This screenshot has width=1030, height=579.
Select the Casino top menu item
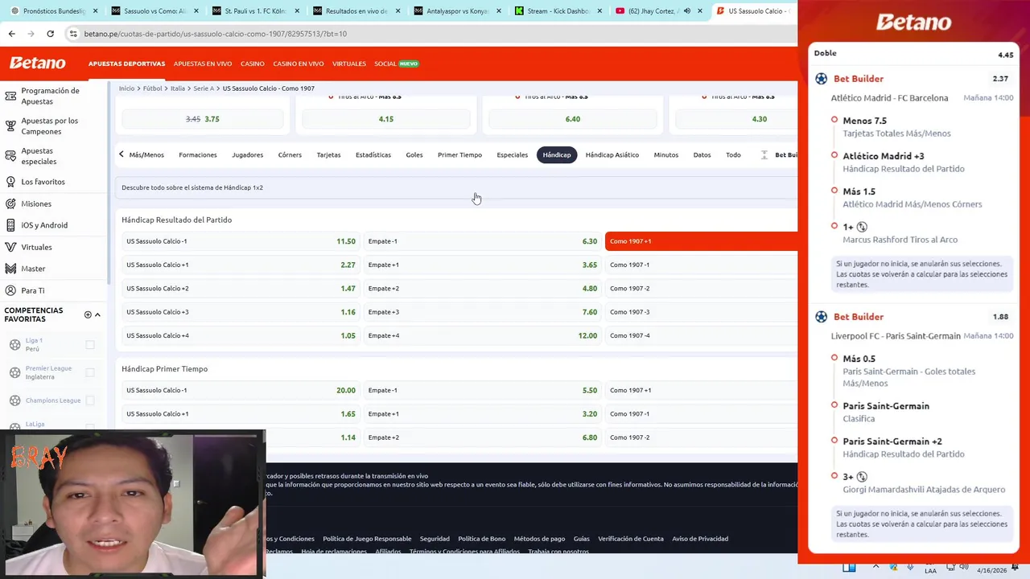pyautogui.click(x=253, y=64)
